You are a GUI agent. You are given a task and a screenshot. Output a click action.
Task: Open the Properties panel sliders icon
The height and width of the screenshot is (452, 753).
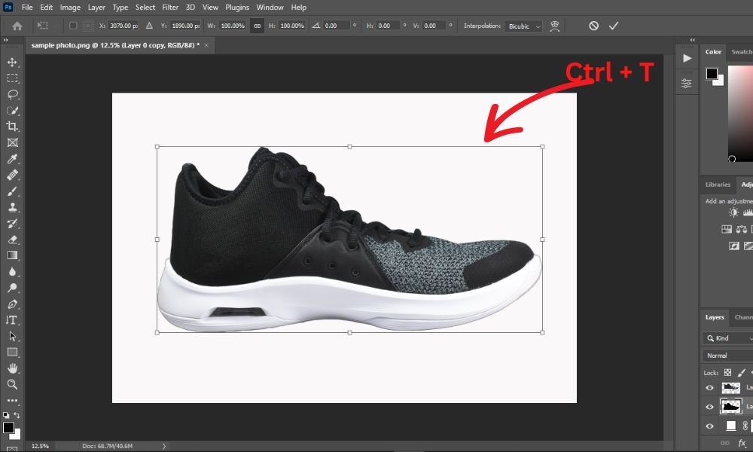687,84
